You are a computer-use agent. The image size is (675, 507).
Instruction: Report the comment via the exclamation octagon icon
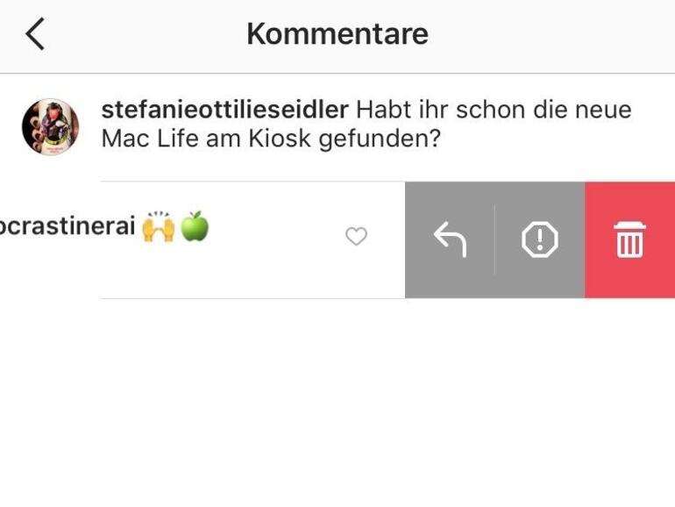[x=540, y=239]
